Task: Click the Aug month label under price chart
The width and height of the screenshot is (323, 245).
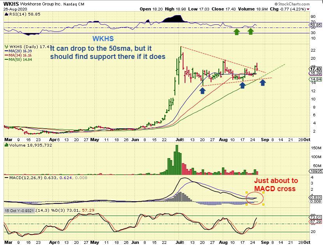Action: pyautogui.click(x=223, y=140)
